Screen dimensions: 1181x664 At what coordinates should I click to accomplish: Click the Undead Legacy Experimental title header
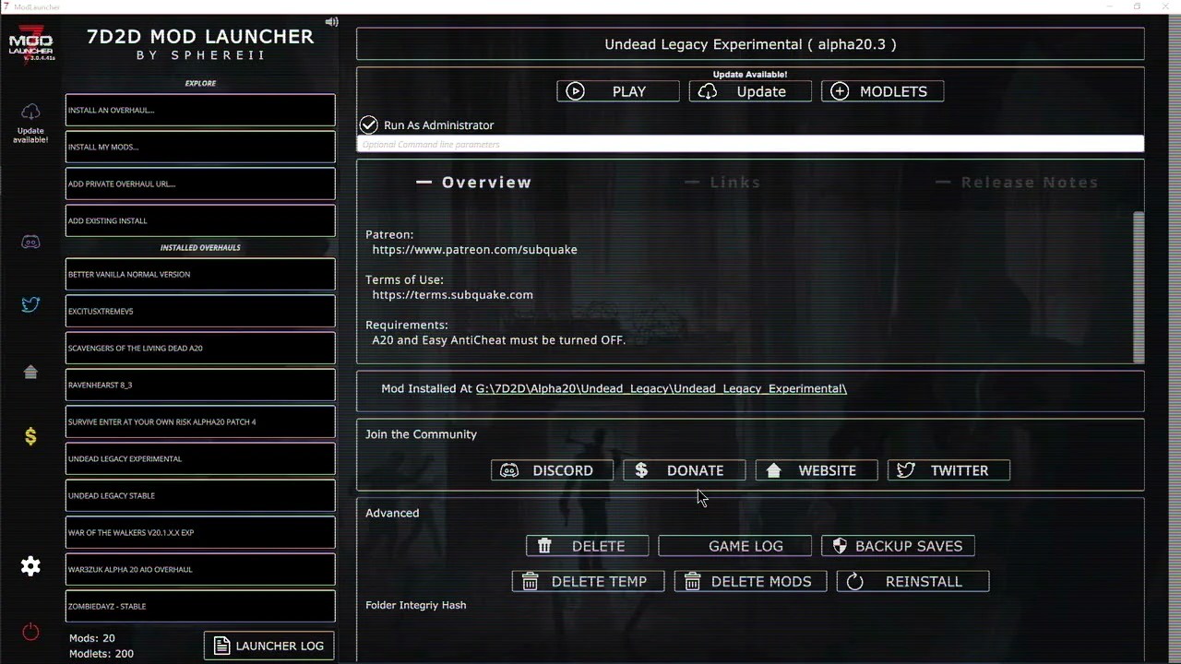pos(750,44)
